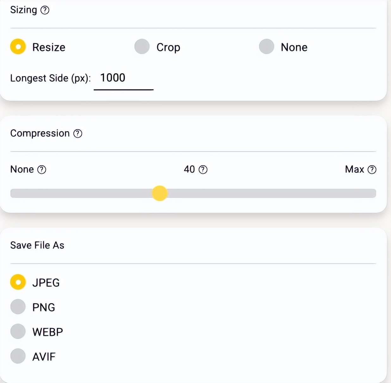Open the Compression help tooltip icon

[78, 134]
